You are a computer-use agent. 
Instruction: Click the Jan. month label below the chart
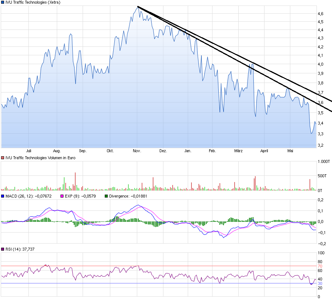pyautogui.click(x=188, y=151)
